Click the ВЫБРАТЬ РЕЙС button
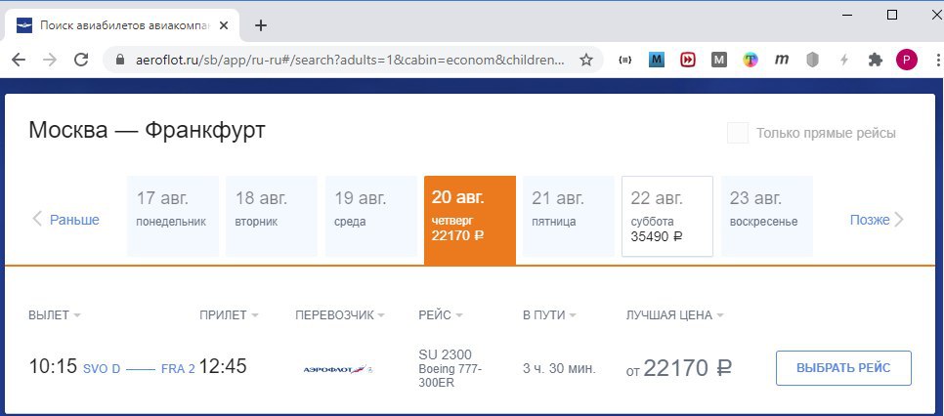 click(x=843, y=368)
